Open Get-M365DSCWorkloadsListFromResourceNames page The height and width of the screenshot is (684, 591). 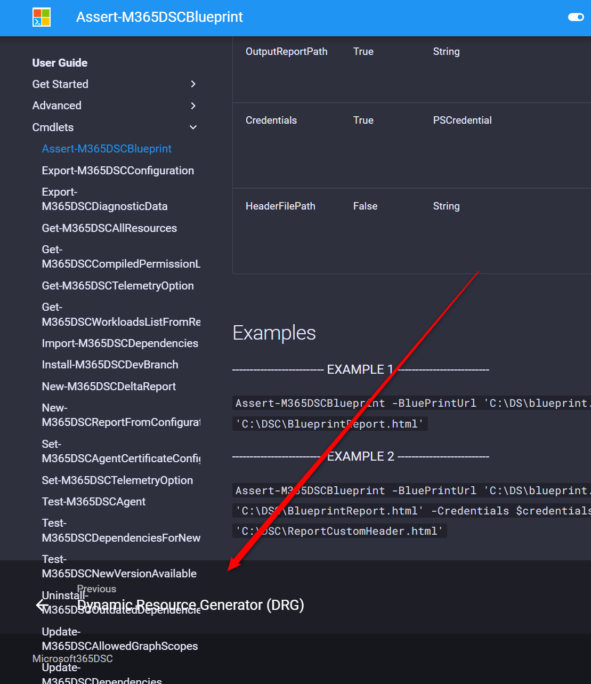pyautogui.click(x=121, y=314)
